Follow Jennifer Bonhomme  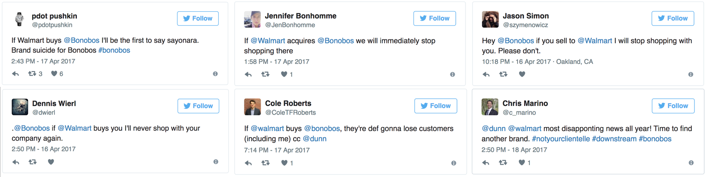pyautogui.click(x=434, y=19)
